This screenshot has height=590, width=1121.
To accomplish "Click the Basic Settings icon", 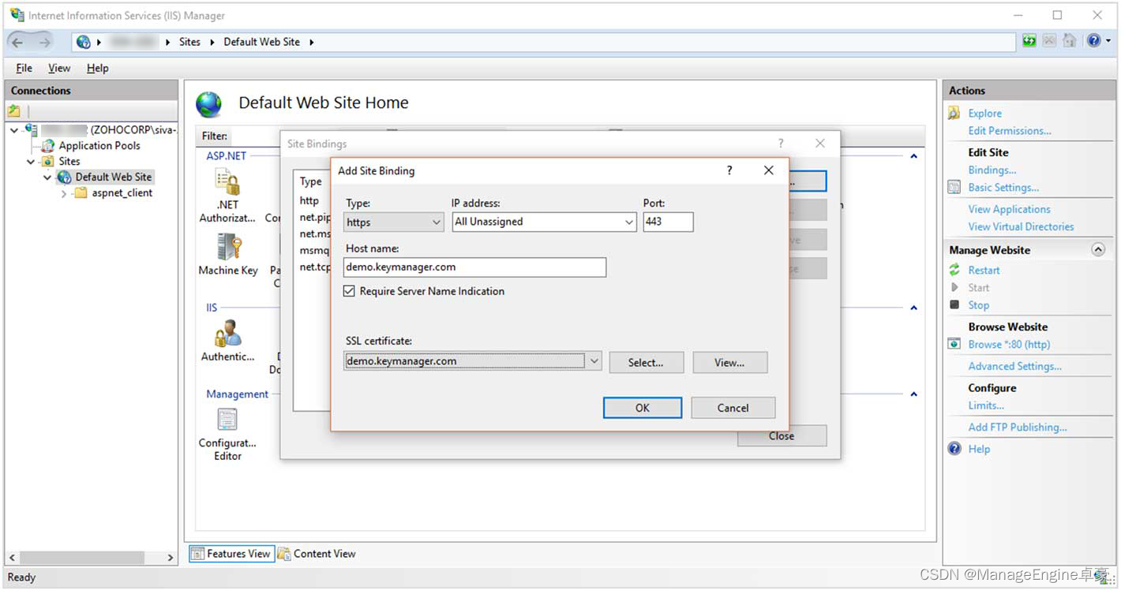I will pyautogui.click(x=954, y=188).
